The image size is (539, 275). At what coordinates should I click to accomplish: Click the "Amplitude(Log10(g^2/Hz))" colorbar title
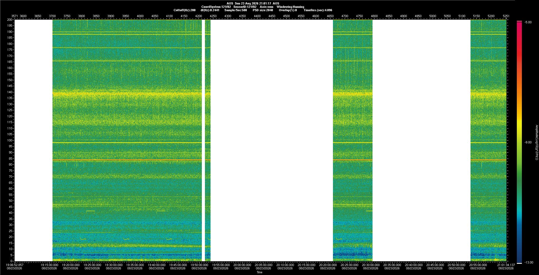[x=536, y=143]
